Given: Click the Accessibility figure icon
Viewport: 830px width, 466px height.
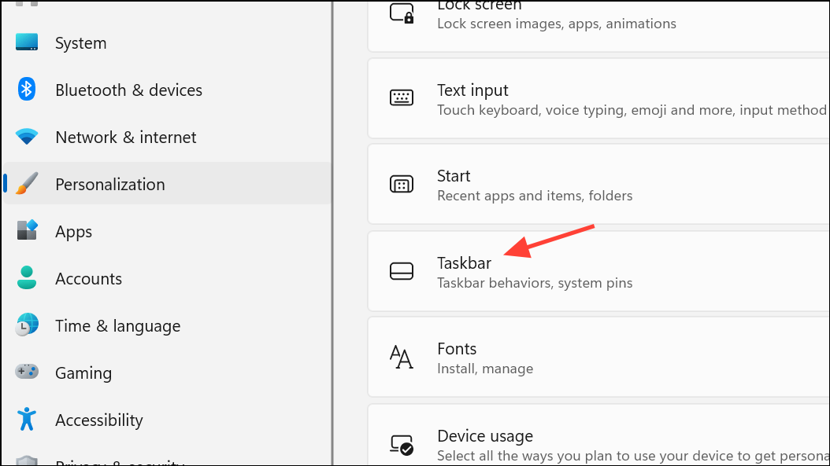Looking at the screenshot, I should [27, 420].
